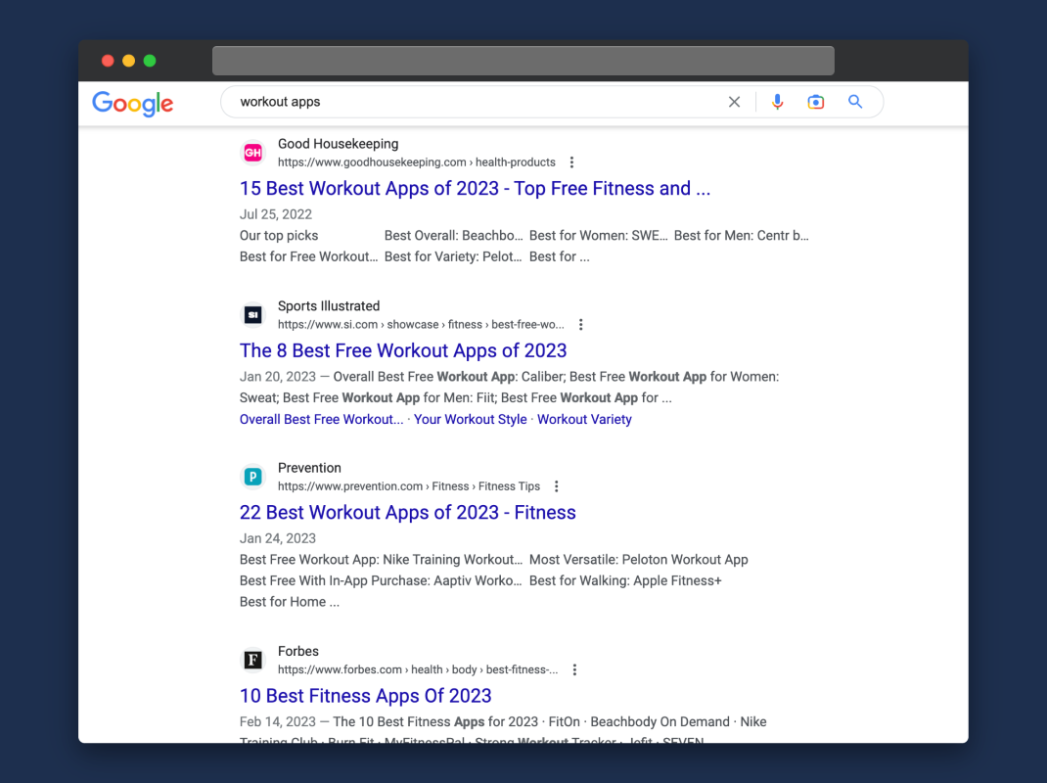Viewport: 1047px width, 783px height.
Task: Open three-dot menu for Prevention result
Action: pyautogui.click(x=556, y=486)
